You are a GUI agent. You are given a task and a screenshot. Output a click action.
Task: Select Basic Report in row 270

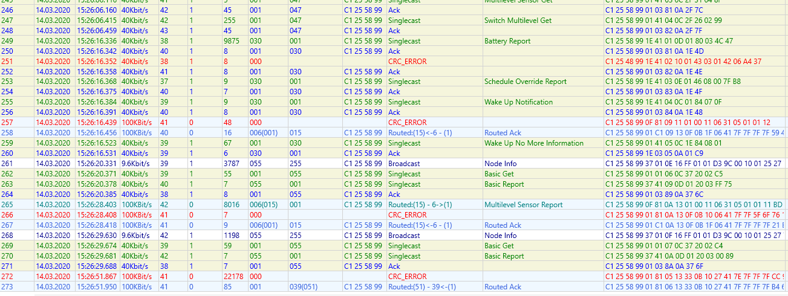click(x=504, y=256)
